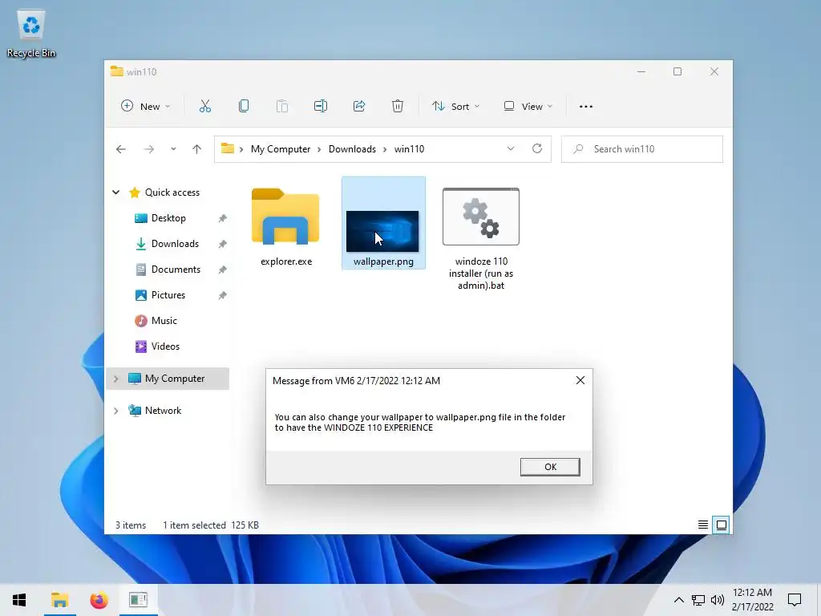Click the '3 items' status bar text
This screenshot has width=821, height=616.
click(131, 525)
